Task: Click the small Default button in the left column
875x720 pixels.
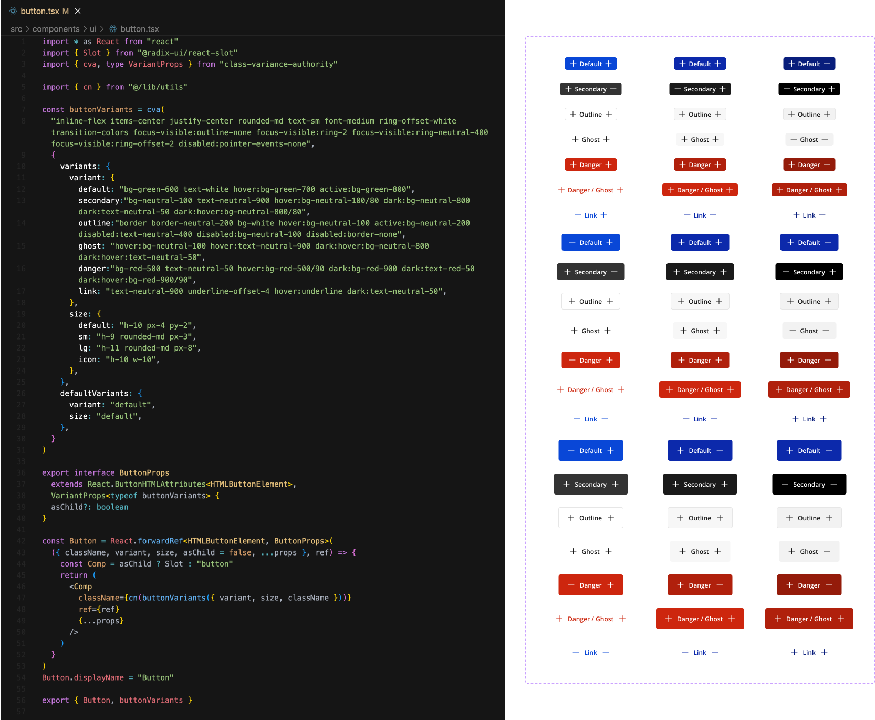Action: pyautogui.click(x=591, y=64)
